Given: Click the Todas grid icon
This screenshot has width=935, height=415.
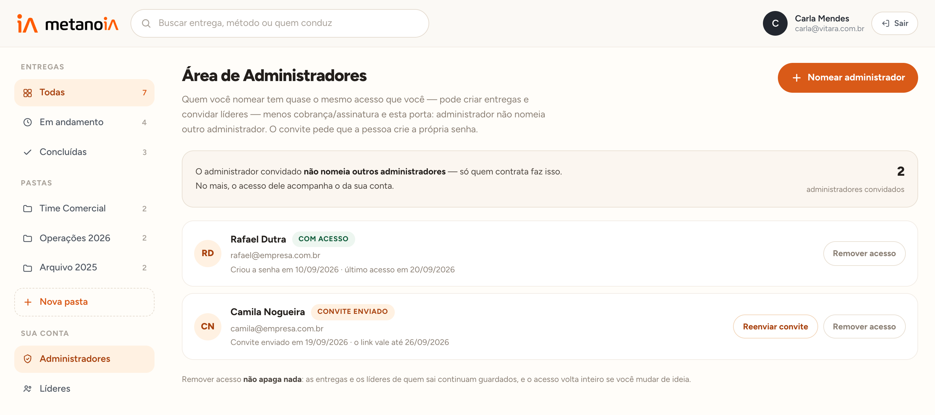Looking at the screenshot, I should 28,93.
